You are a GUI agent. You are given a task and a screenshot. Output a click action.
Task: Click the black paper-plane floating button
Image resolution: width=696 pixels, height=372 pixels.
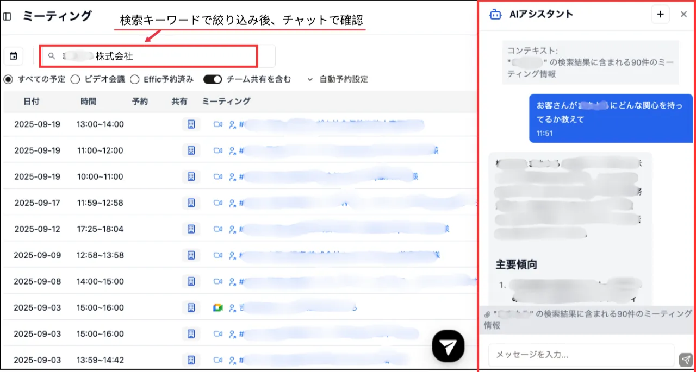coord(448,345)
